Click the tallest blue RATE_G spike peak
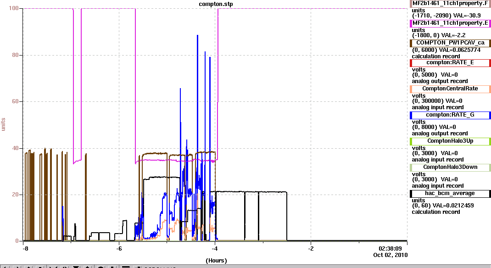 click(197, 35)
